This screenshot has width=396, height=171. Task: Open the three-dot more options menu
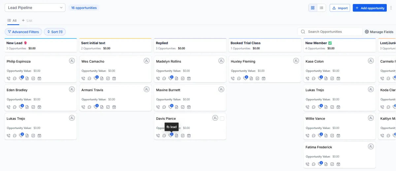tap(391, 8)
